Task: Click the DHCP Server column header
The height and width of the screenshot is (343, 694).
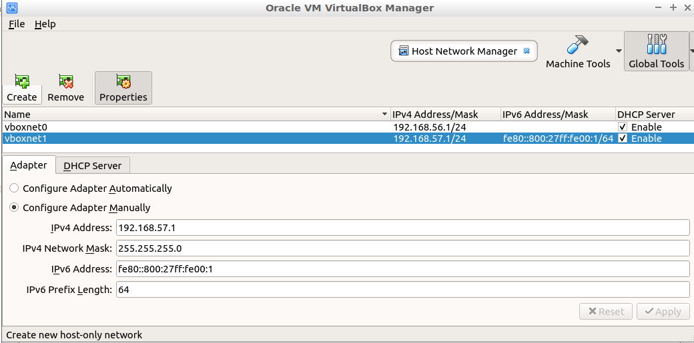Action: (x=655, y=115)
